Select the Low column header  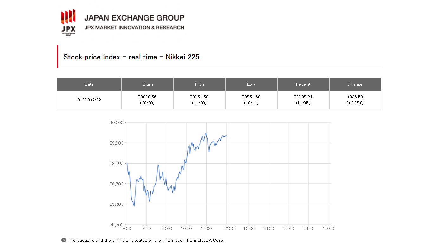(x=251, y=84)
